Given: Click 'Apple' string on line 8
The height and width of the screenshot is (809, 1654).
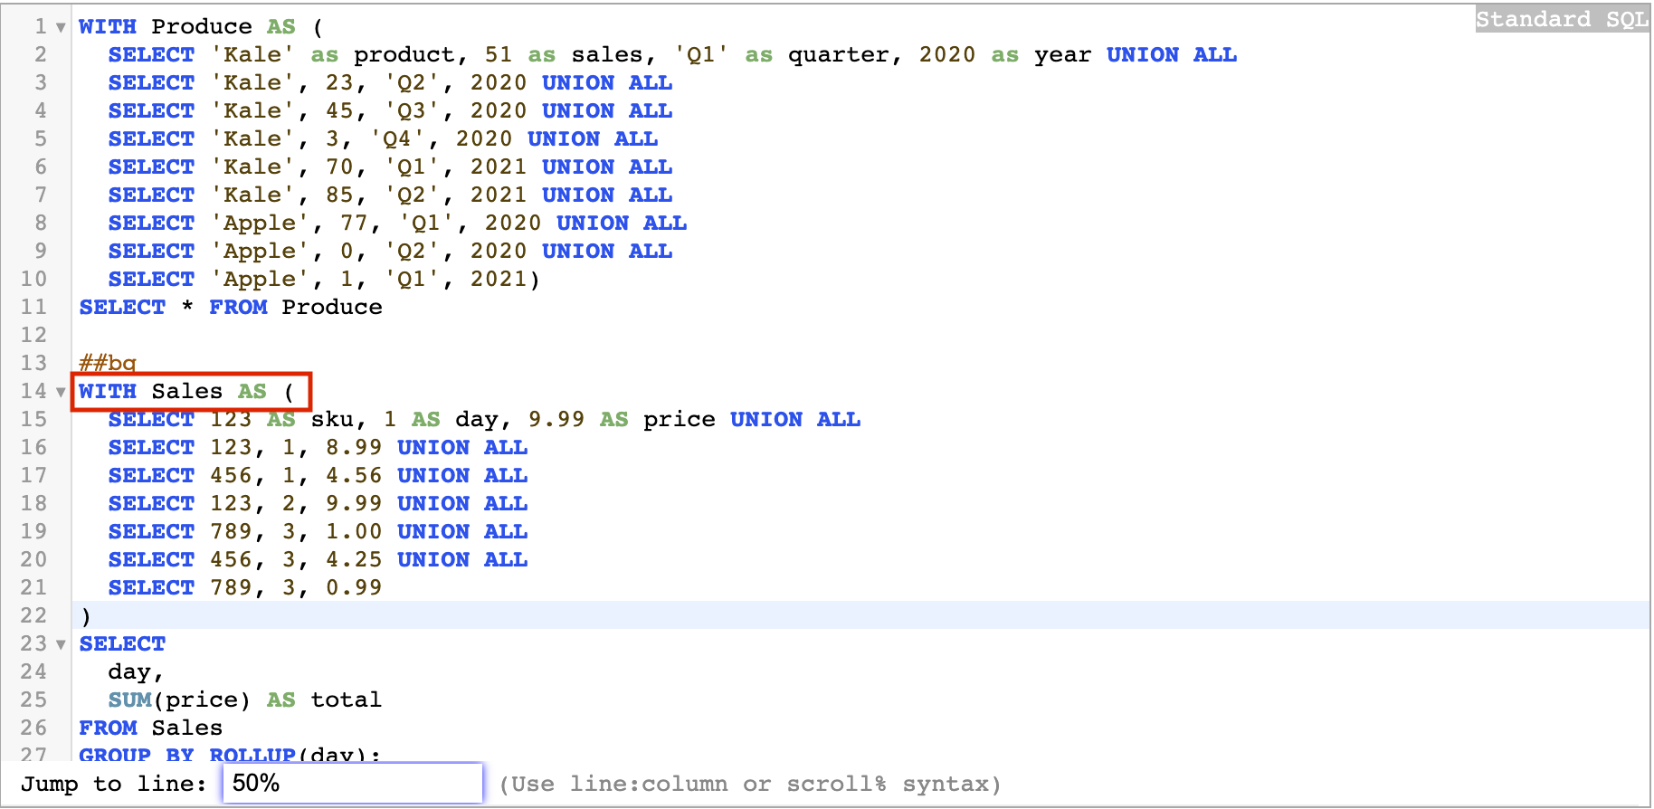Looking at the screenshot, I should point(260,224).
